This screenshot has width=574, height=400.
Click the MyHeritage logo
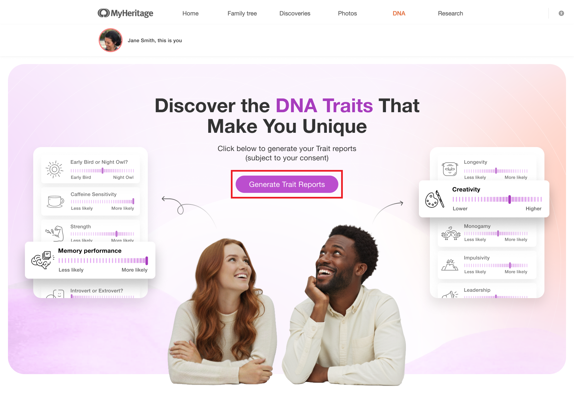pyautogui.click(x=125, y=13)
